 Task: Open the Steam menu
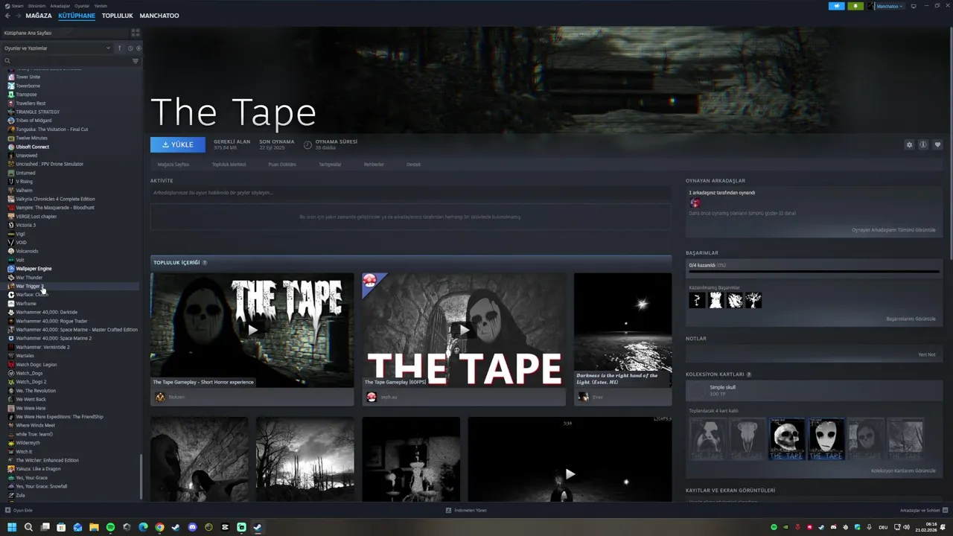pyautogui.click(x=18, y=5)
